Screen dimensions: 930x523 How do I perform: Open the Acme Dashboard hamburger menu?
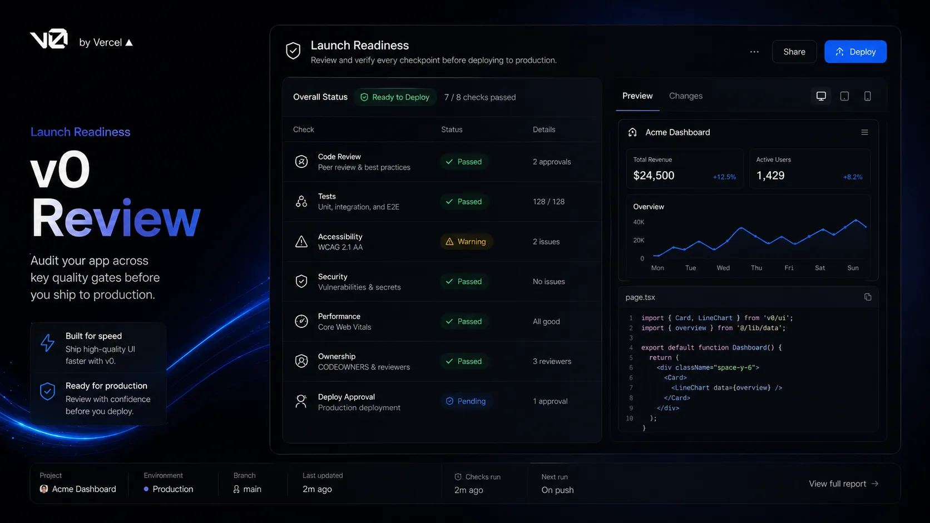864,132
